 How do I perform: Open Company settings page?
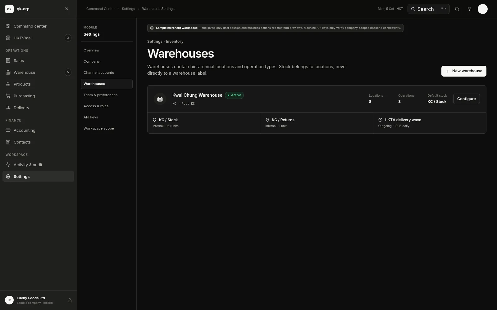click(107, 61)
